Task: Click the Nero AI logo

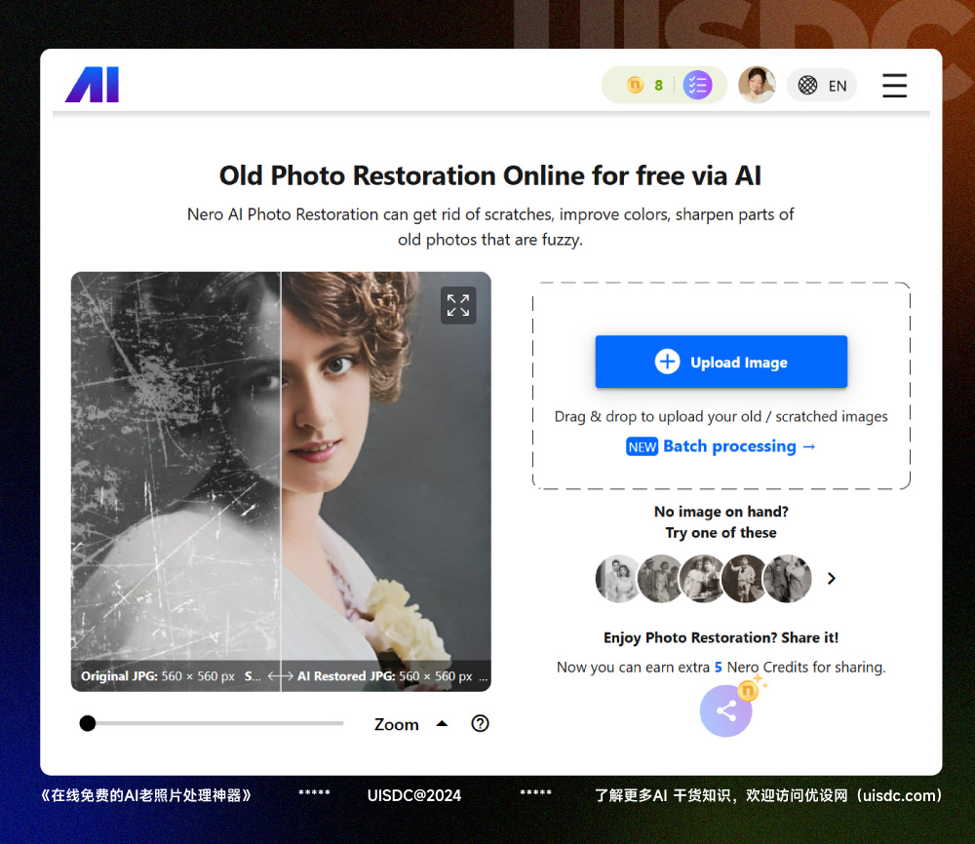Action: pos(92,86)
